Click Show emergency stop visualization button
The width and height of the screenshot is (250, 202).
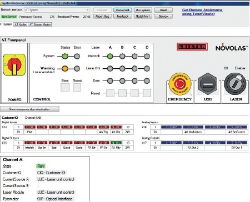pos(29,109)
